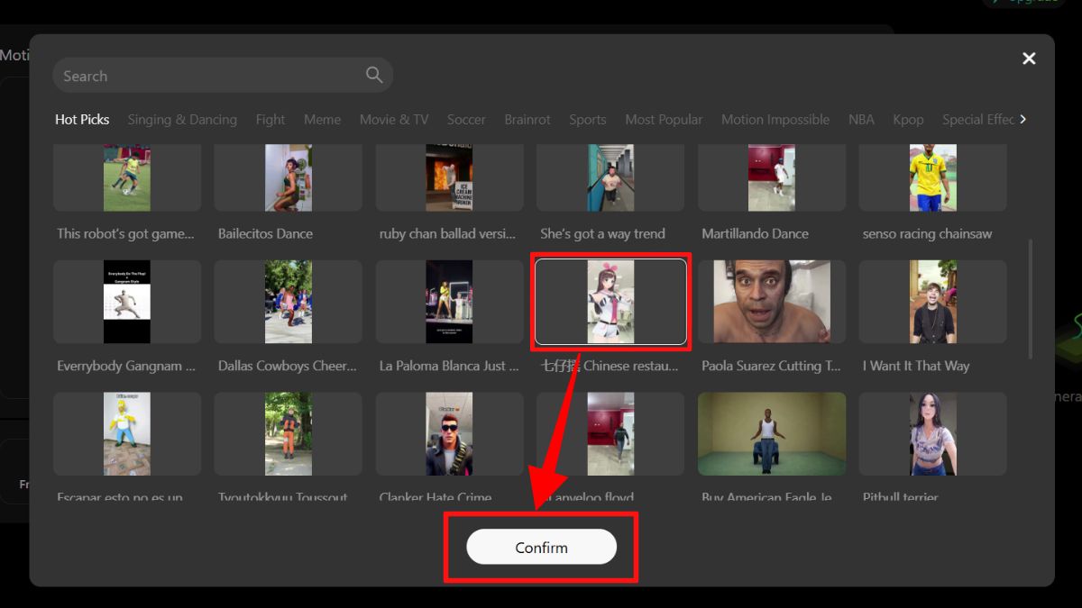This screenshot has width=1082, height=608.
Task: Select the Bailecitos Dance template
Action: [288, 177]
